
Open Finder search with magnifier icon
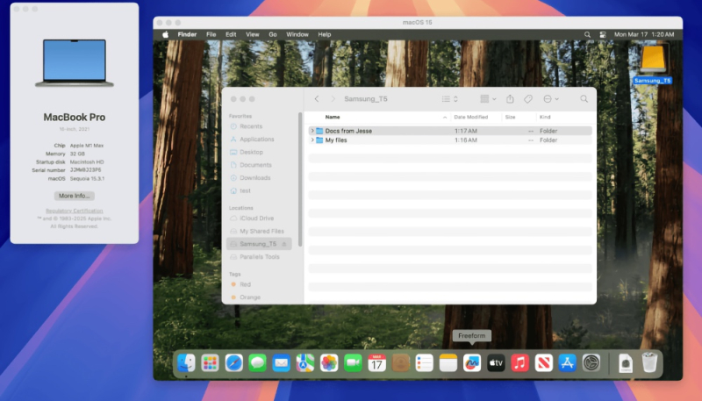(x=584, y=99)
